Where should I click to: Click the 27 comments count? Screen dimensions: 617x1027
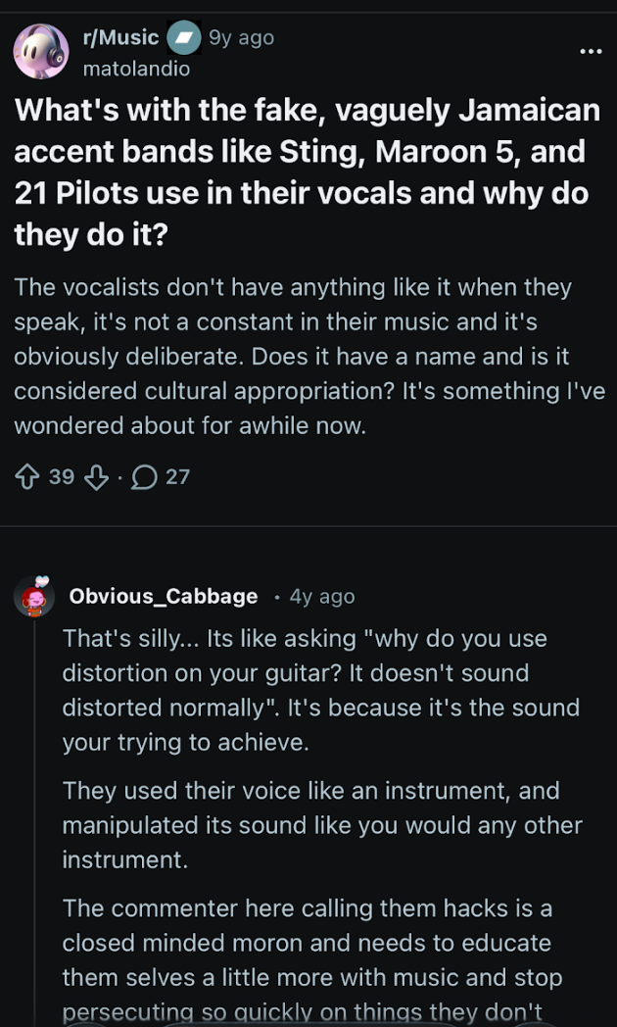point(177,477)
